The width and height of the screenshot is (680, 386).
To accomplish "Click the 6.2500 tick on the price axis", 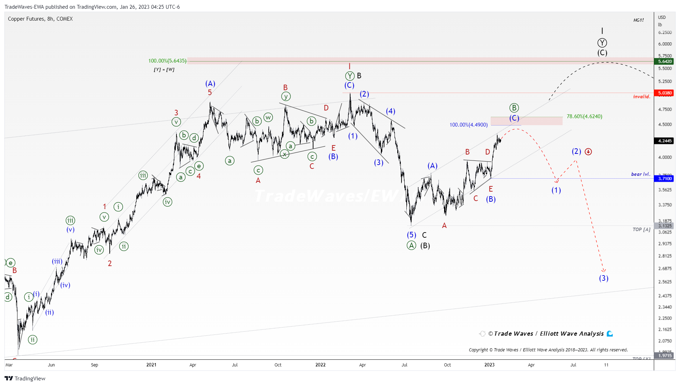I will (665, 33).
